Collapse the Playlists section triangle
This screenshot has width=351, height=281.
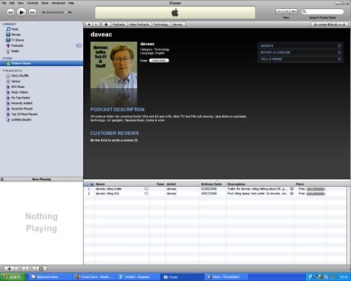[4, 71]
